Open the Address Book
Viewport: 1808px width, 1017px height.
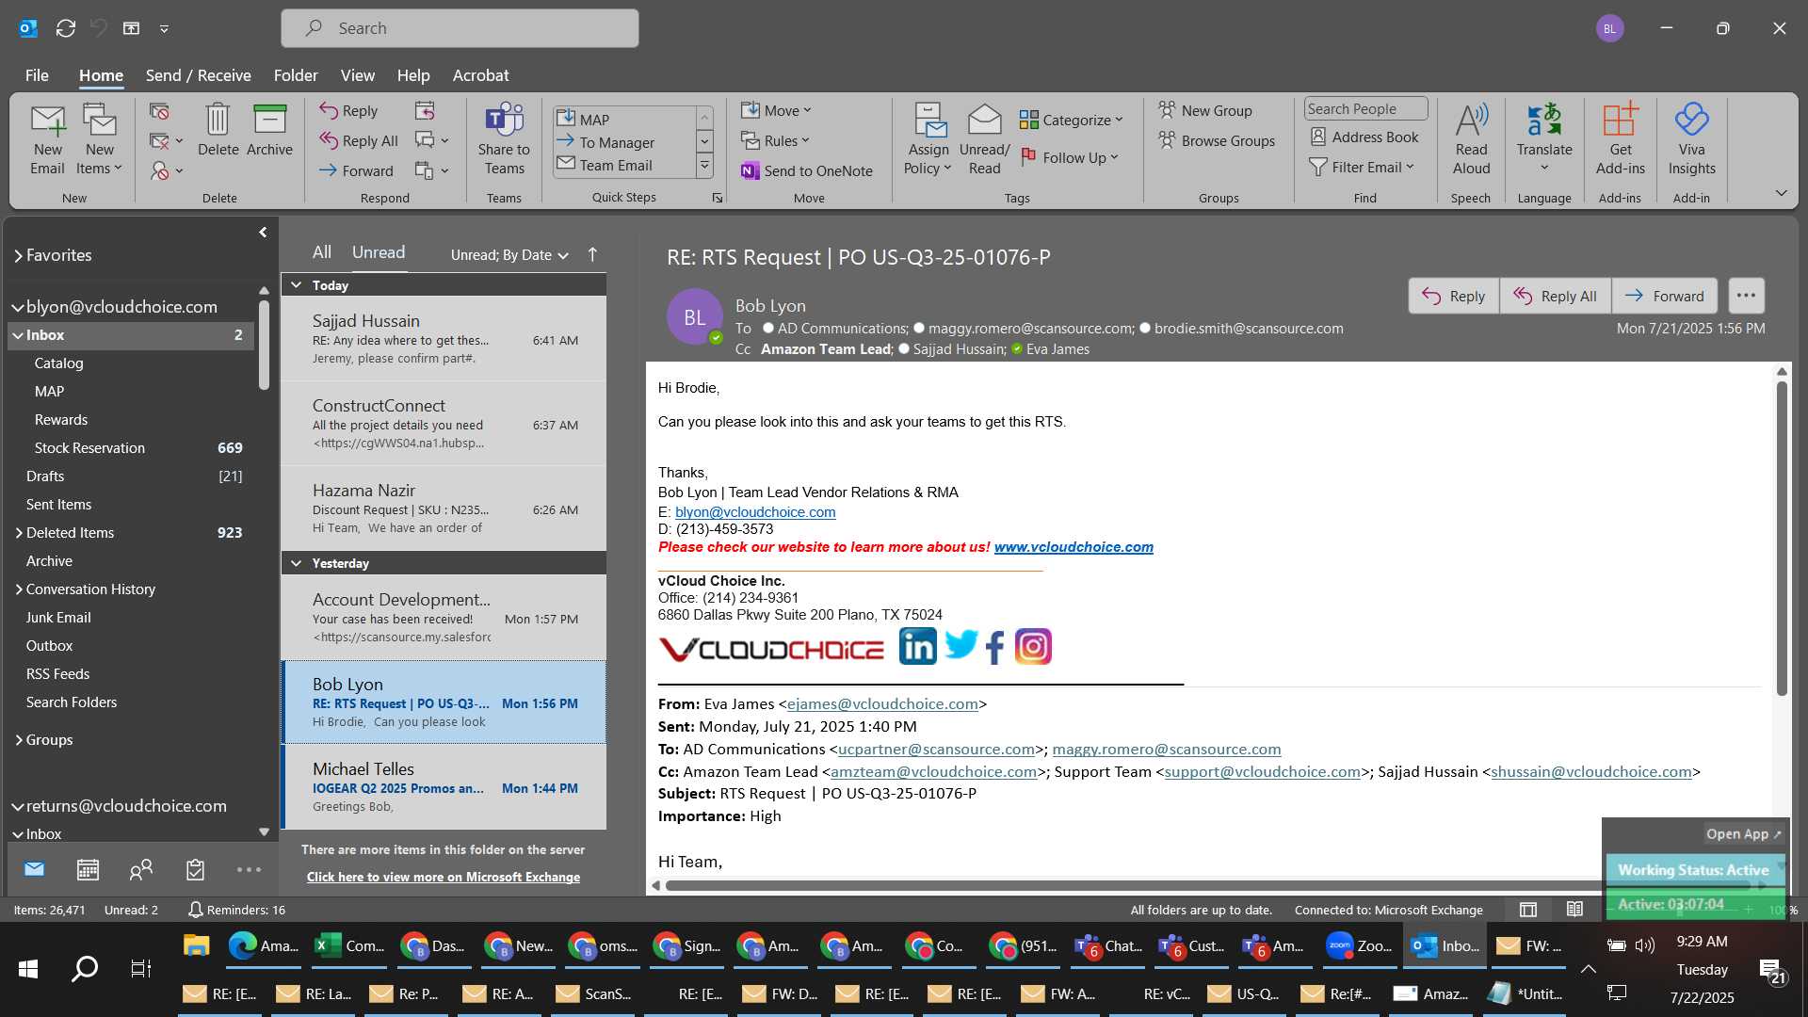click(1364, 137)
